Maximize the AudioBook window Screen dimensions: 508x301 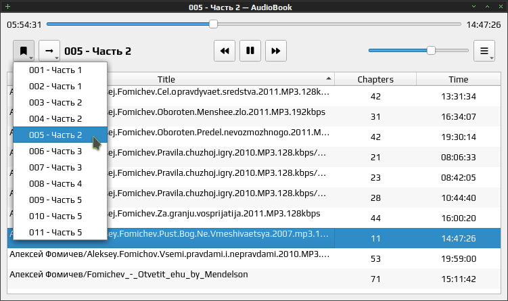tap(487, 7)
